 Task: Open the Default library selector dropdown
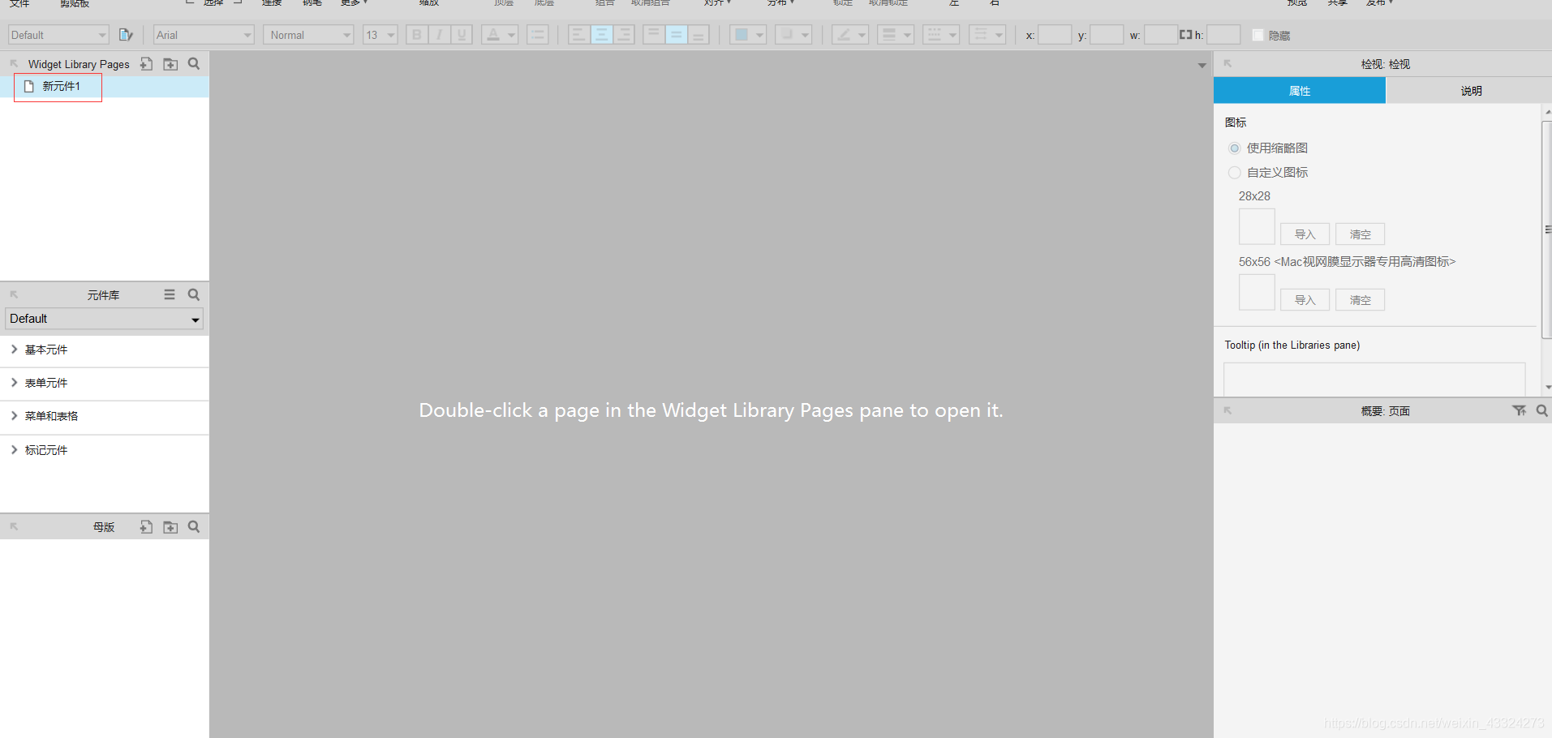click(x=105, y=319)
